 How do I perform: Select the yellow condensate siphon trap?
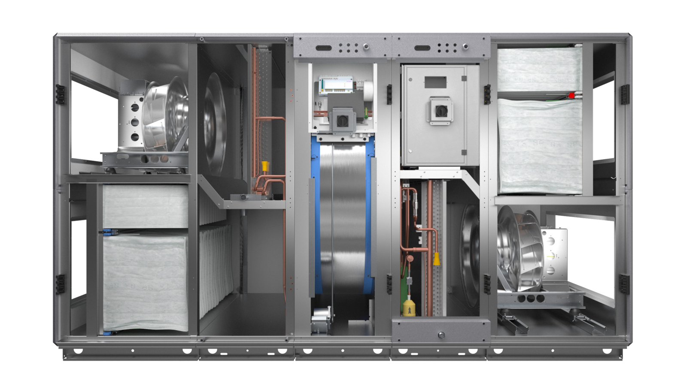pyautogui.click(x=410, y=308)
